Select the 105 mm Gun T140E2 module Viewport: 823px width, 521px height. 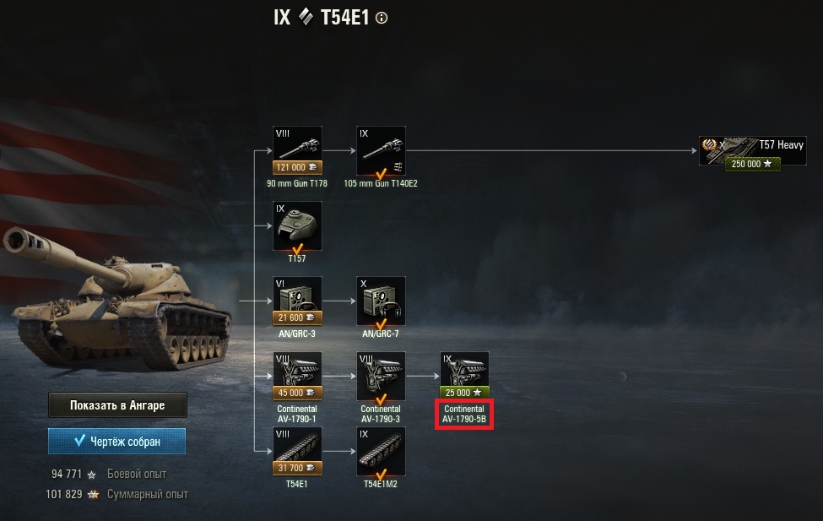click(381, 150)
